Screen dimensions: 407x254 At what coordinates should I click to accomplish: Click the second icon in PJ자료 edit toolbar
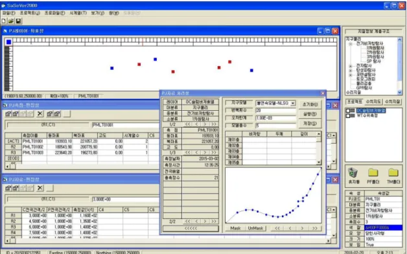click(16, 188)
